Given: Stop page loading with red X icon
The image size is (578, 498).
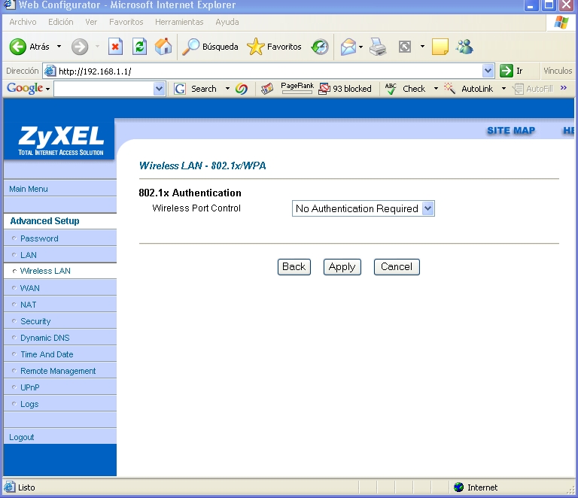Looking at the screenshot, I should pyautogui.click(x=115, y=47).
